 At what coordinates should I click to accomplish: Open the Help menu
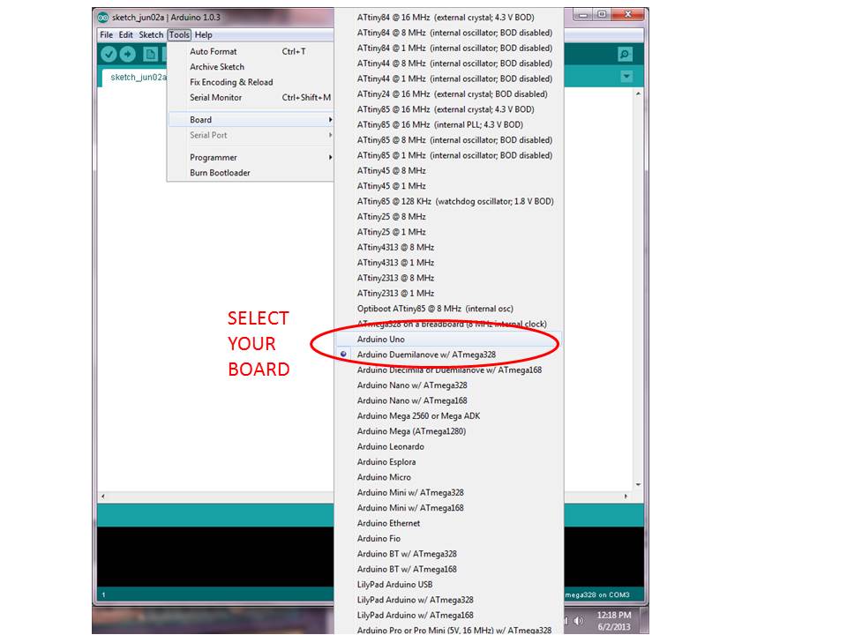click(x=203, y=34)
